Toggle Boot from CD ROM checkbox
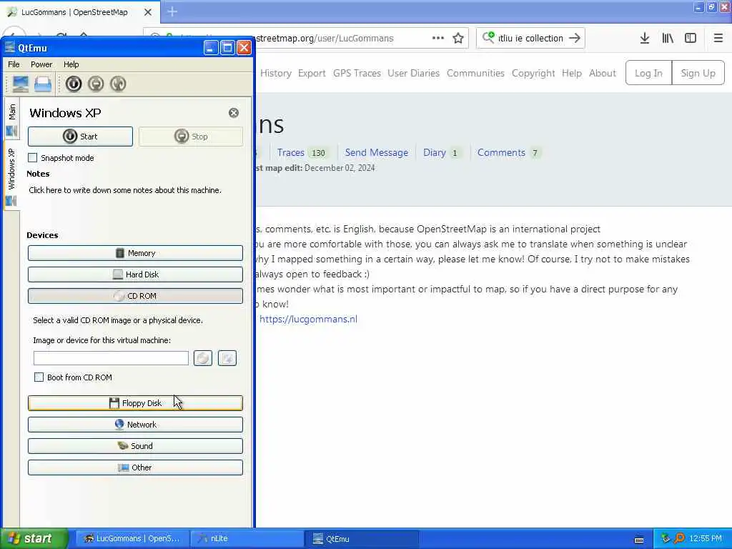 [x=39, y=377]
